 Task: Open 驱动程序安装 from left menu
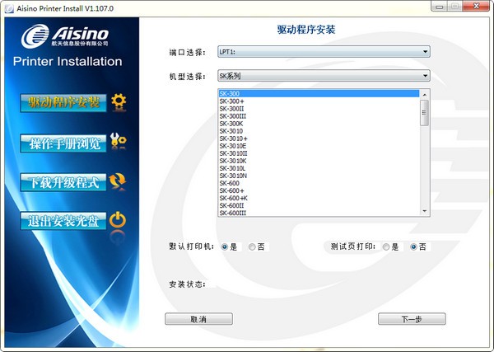click(x=63, y=103)
